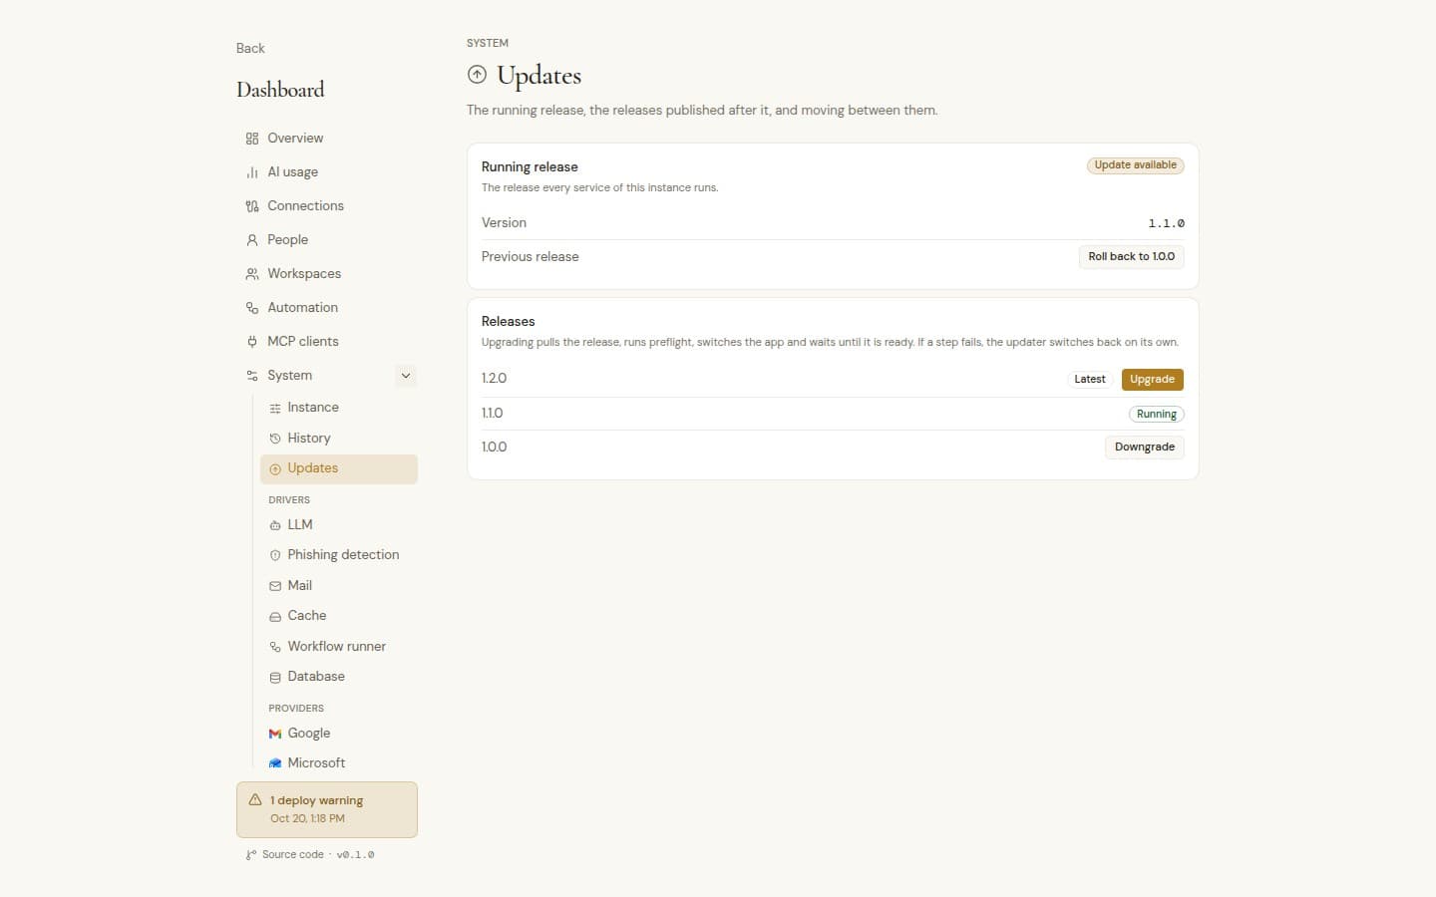Click the Instance settings icon
Image resolution: width=1436 pixels, height=897 pixels.
click(275, 408)
